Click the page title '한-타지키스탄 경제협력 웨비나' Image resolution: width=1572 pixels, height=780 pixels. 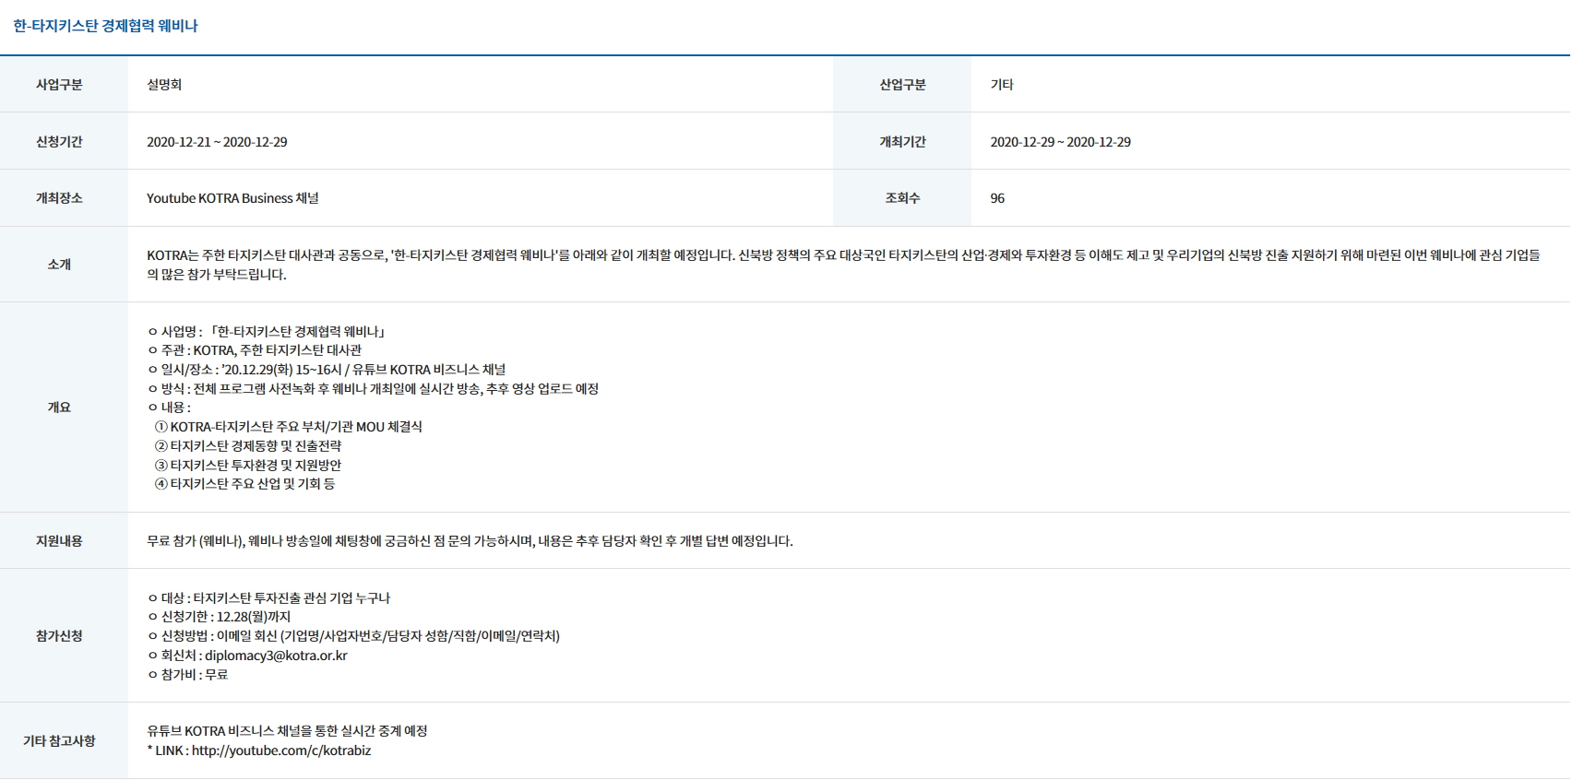click(x=105, y=26)
